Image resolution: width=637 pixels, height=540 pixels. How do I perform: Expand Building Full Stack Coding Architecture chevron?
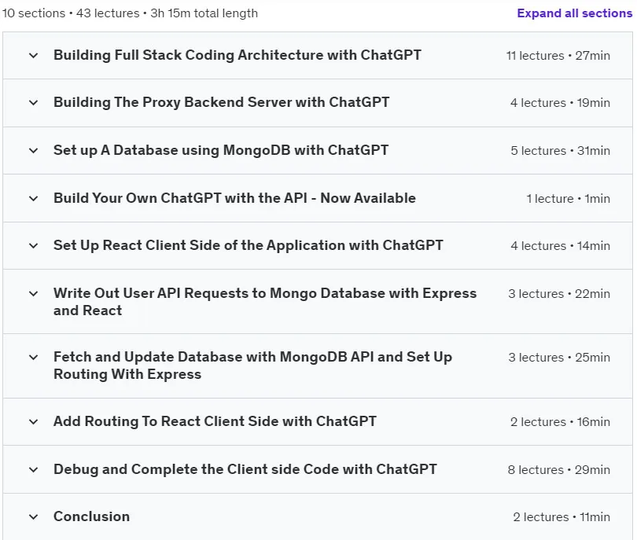(34, 56)
